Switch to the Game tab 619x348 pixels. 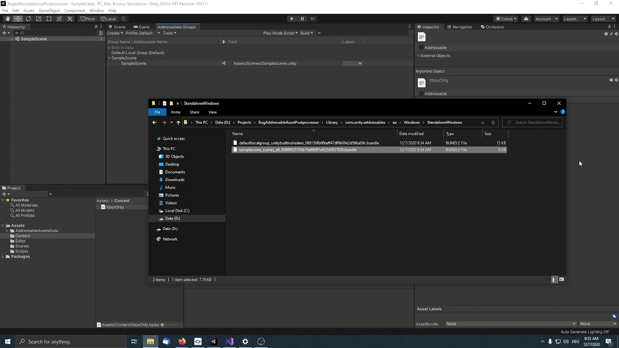tap(142, 27)
